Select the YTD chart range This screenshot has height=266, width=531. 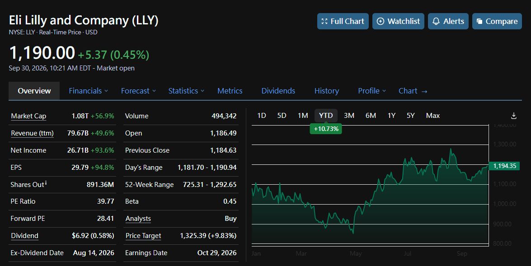click(x=326, y=116)
